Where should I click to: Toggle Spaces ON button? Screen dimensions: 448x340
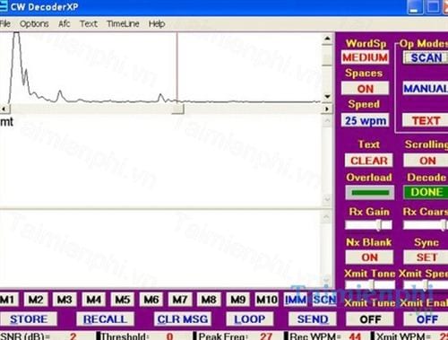(x=365, y=89)
